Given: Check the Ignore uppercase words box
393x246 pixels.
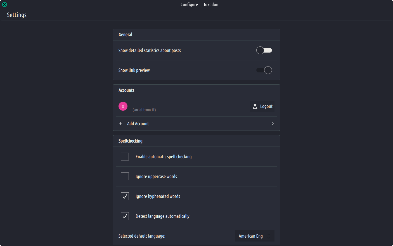Looking at the screenshot, I should (x=125, y=176).
